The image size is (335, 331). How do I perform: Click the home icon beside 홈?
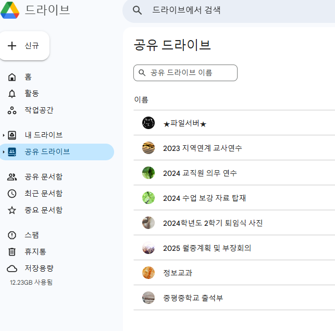point(12,77)
